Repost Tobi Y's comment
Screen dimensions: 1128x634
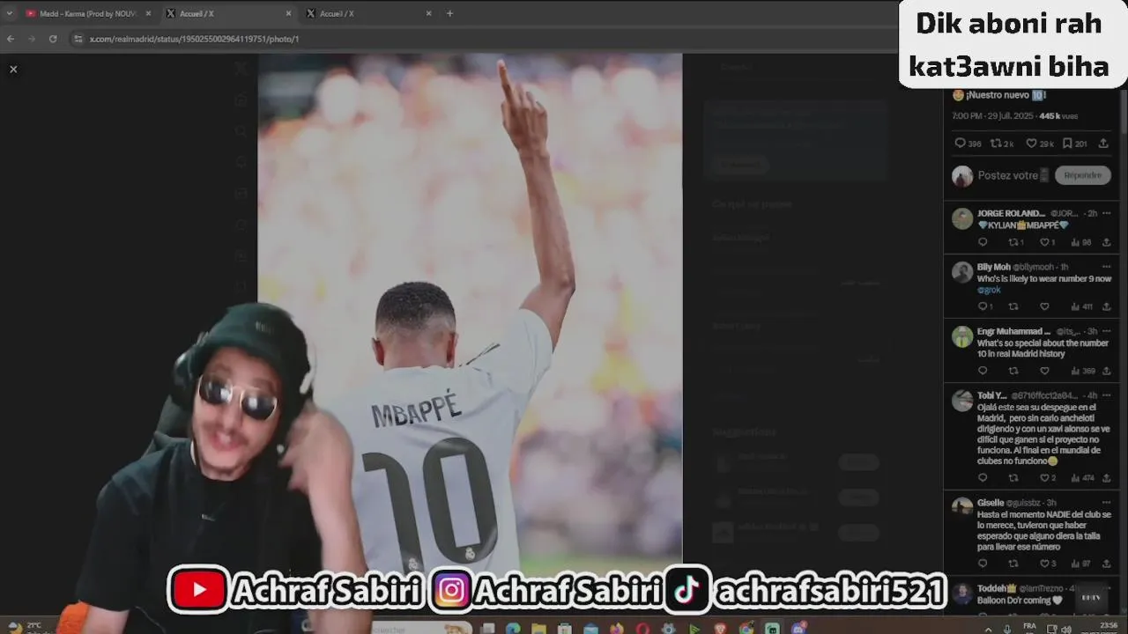click(1013, 478)
